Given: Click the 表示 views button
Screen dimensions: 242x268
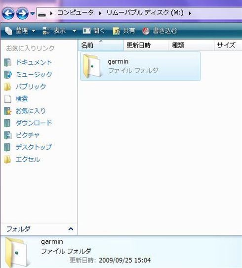Looking at the screenshot, I should 54,31.
